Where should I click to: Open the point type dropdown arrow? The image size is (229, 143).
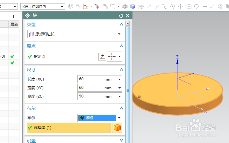(119, 56)
